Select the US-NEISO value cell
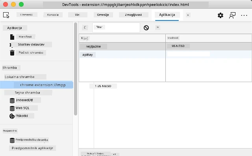Viewport: 252px width, 156px height. coord(209,46)
